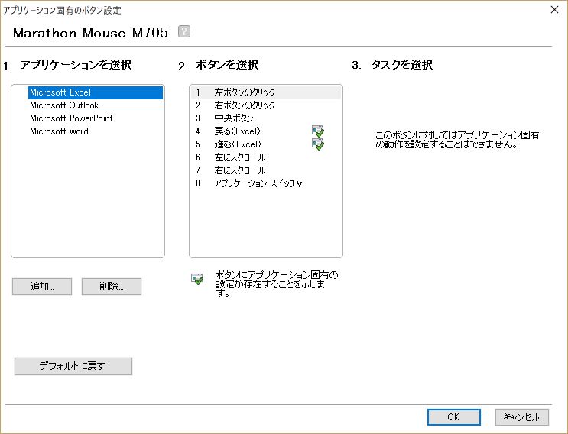Click デフォルトに戻す button
The width and height of the screenshot is (568, 434).
pos(73,366)
